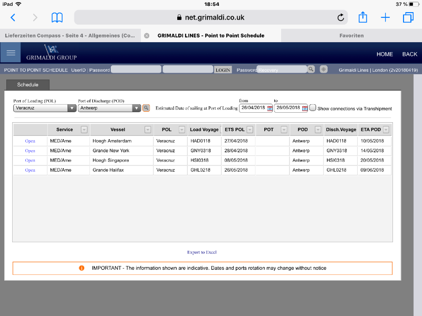This screenshot has height=316, width=422.
Task: Click the search icon beside Port of Discharge
Action: 146,108
